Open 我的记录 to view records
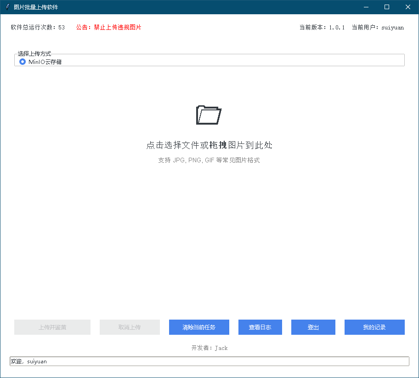Viewport: 419px width, 378px height. (374, 327)
